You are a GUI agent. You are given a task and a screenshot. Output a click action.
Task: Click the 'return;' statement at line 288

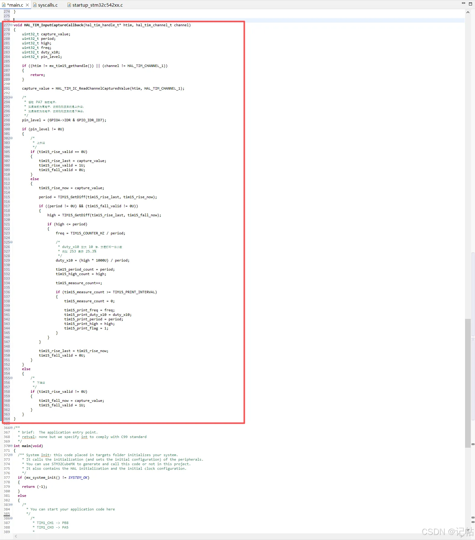click(x=38, y=75)
